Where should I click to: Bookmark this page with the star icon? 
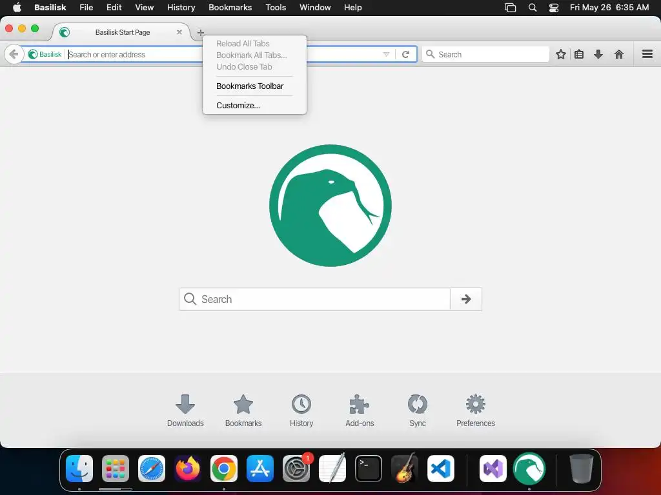pyautogui.click(x=561, y=54)
